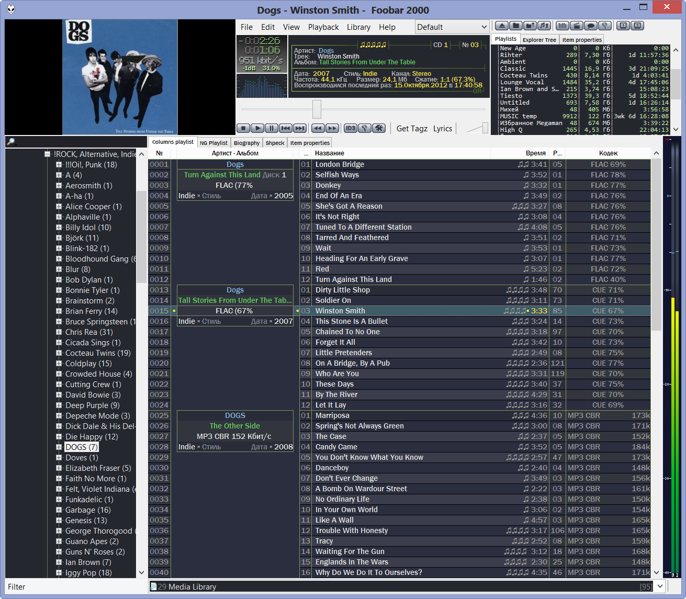Viewport: 686px width, 599px height.
Task: Click the eject icon in the top toolbar
Action: click(x=502, y=26)
